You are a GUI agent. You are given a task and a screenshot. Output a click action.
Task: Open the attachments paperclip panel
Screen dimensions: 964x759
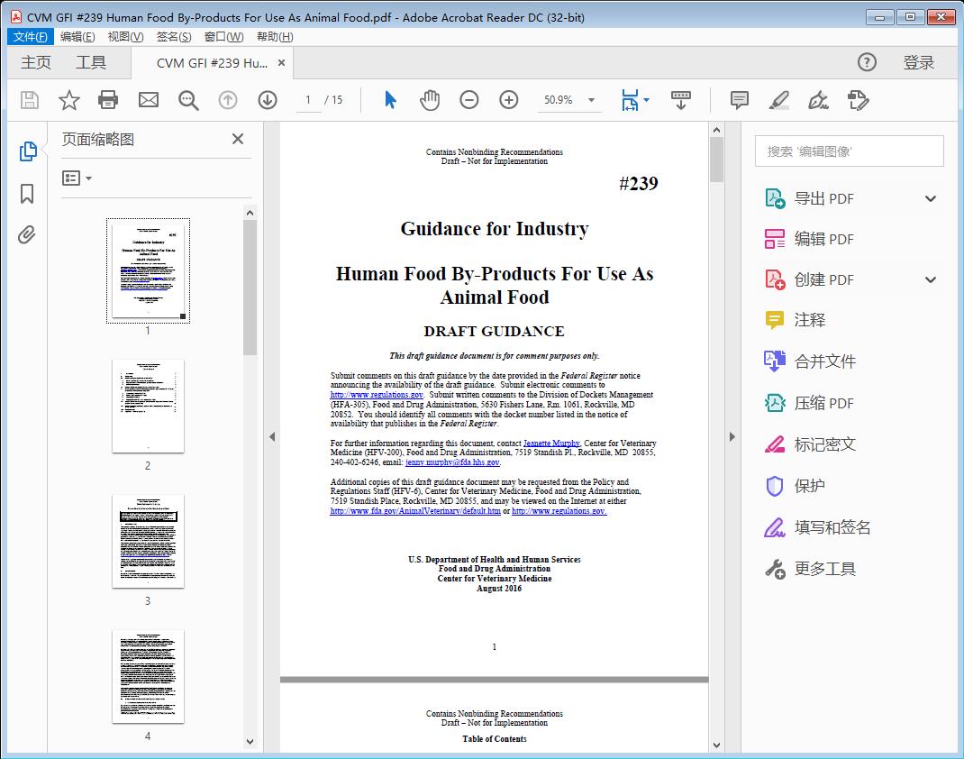point(27,235)
